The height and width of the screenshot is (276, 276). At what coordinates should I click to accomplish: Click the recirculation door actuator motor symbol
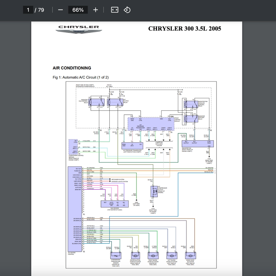pyautogui.click(x=135, y=256)
